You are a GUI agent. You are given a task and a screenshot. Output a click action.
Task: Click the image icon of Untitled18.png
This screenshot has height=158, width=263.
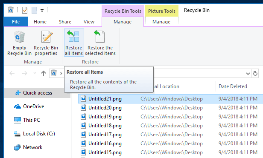tap(83, 125)
